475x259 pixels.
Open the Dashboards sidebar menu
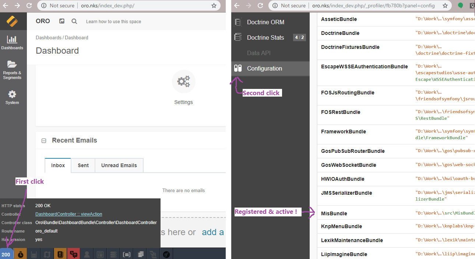coord(12,43)
